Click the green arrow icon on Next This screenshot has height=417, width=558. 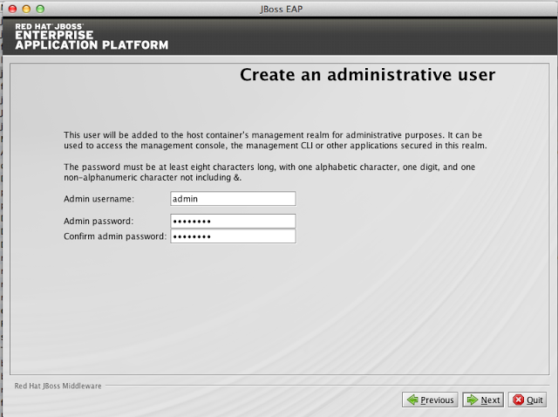473,400
